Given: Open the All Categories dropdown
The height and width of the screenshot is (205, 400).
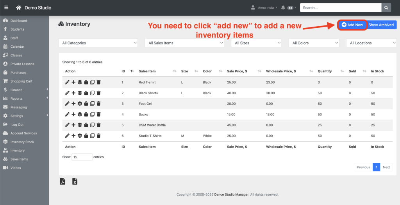Looking at the screenshot, I should click(98, 43).
